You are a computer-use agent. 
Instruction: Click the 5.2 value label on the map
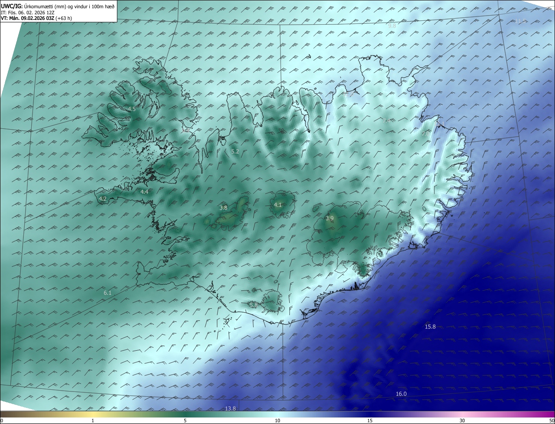pyautogui.click(x=235, y=152)
